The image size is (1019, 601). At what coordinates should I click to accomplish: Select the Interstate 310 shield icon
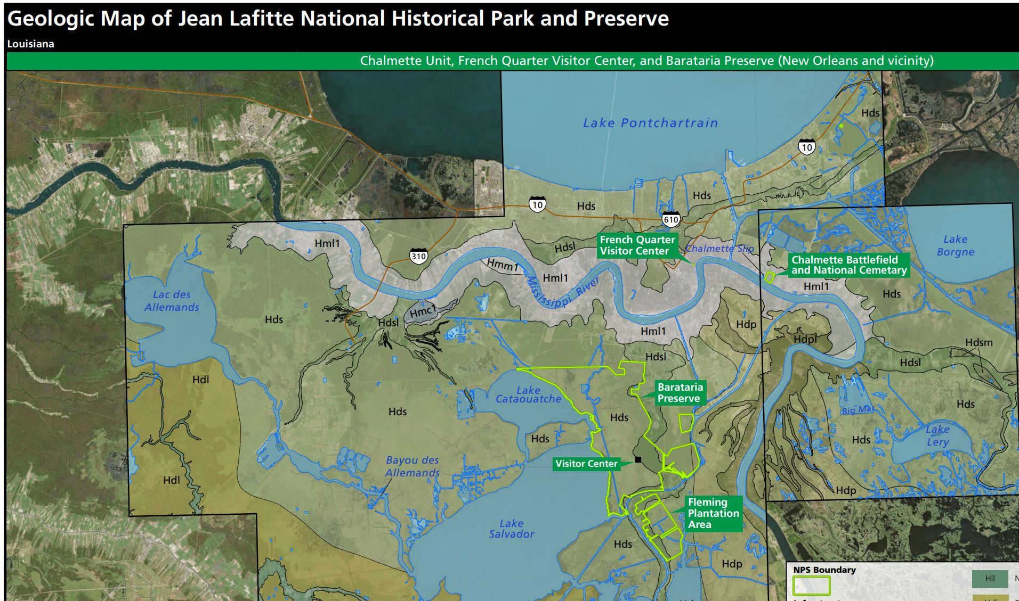418,255
